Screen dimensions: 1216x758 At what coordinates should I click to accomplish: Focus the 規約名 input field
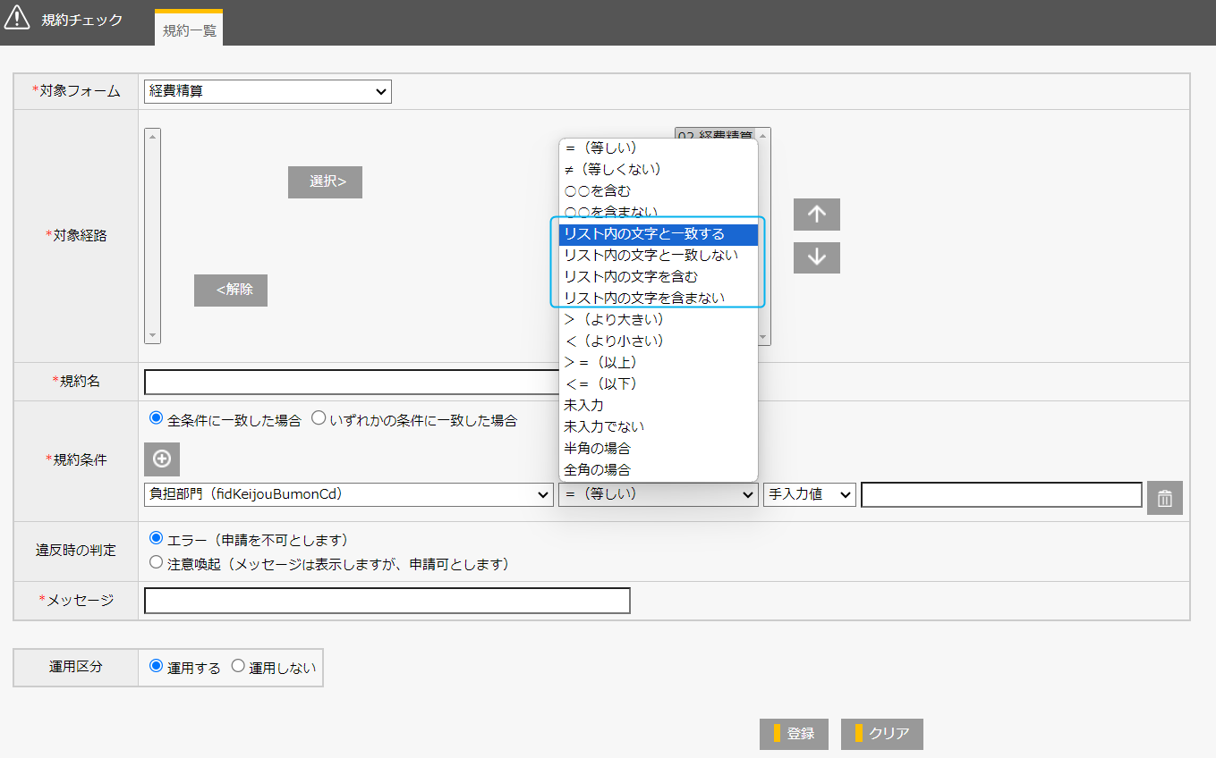coord(351,382)
